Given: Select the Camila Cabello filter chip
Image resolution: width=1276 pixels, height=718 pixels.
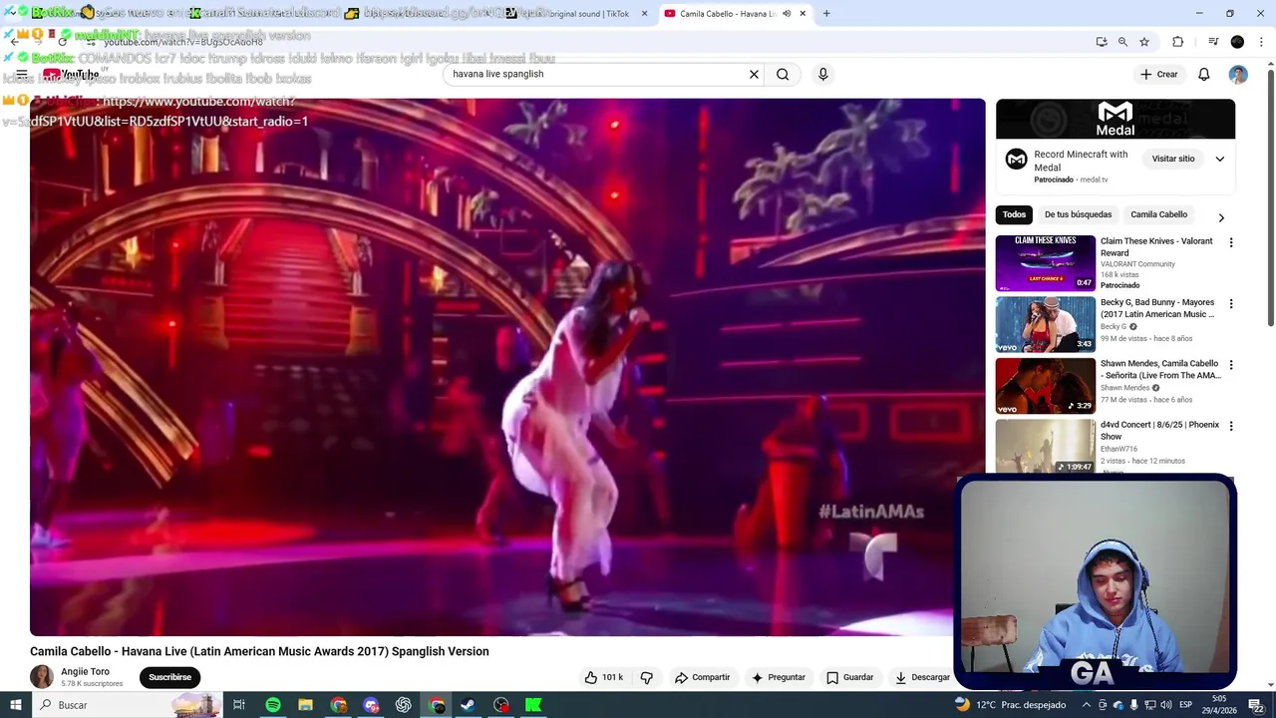Looking at the screenshot, I should point(1158,214).
